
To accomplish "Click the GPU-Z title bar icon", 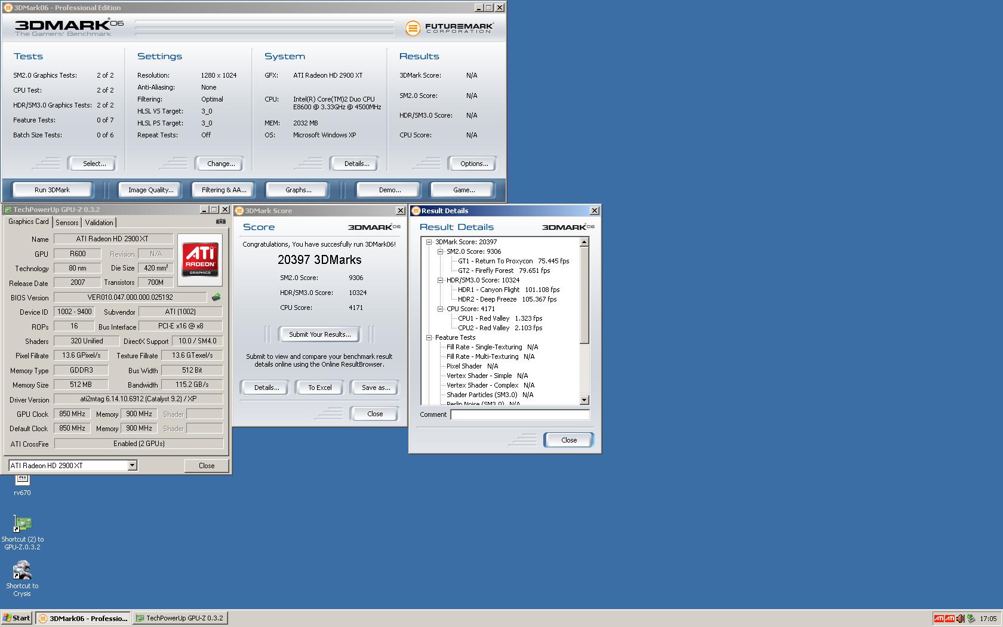I will [x=8, y=210].
